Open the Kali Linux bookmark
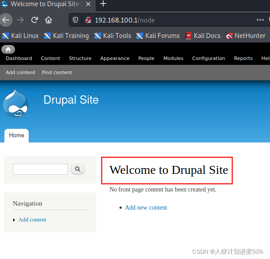Screen dimensions: 270x259 20,36
